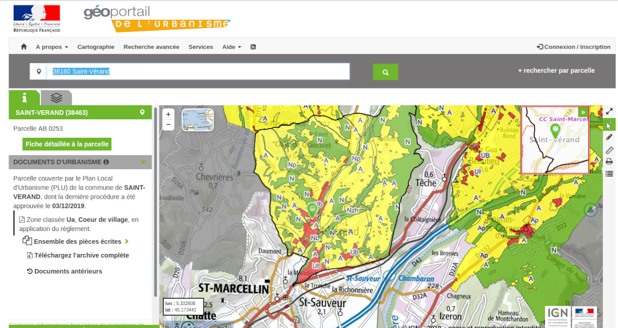
Task: Open the A propos dropdown menu
Action: tap(52, 47)
